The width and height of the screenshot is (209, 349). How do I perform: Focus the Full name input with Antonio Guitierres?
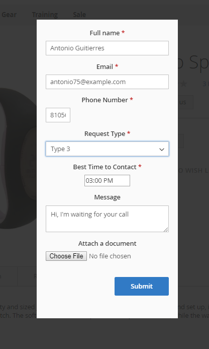(107, 48)
